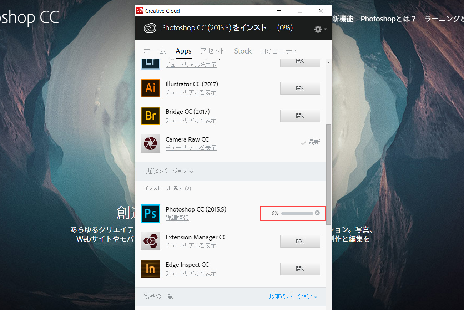The width and height of the screenshot is (464, 310).
Task: Click Photoshopとは？ in the browser page
Action: (x=388, y=19)
